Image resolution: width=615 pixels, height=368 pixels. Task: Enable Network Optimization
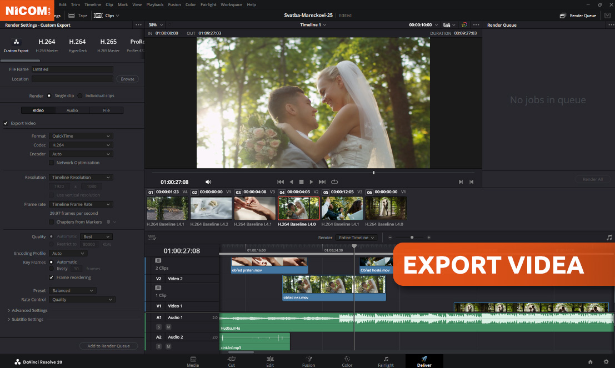tap(51, 163)
